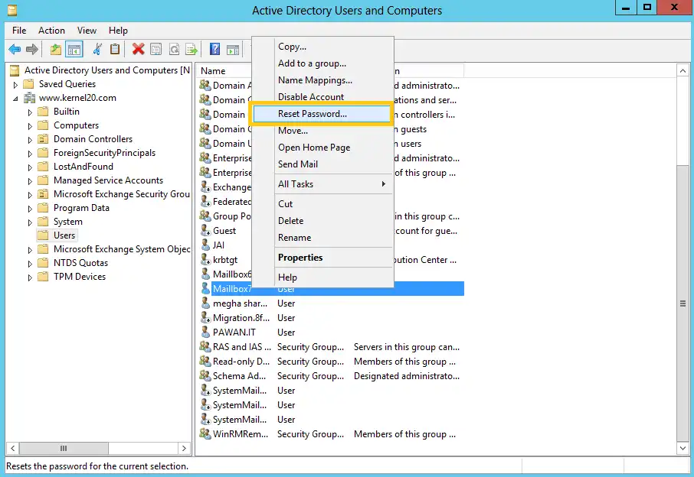Image resolution: width=694 pixels, height=477 pixels.
Task: Choose Add to a group...
Action: pyautogui.click(x=322, y=63)
